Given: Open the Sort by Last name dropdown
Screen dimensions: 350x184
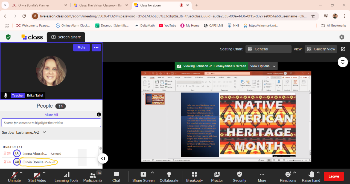Looking at the screenshot, I should 31,132.
